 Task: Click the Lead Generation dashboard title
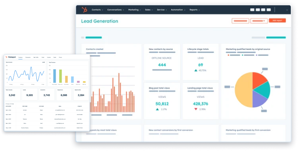click(x=100, y=21)
